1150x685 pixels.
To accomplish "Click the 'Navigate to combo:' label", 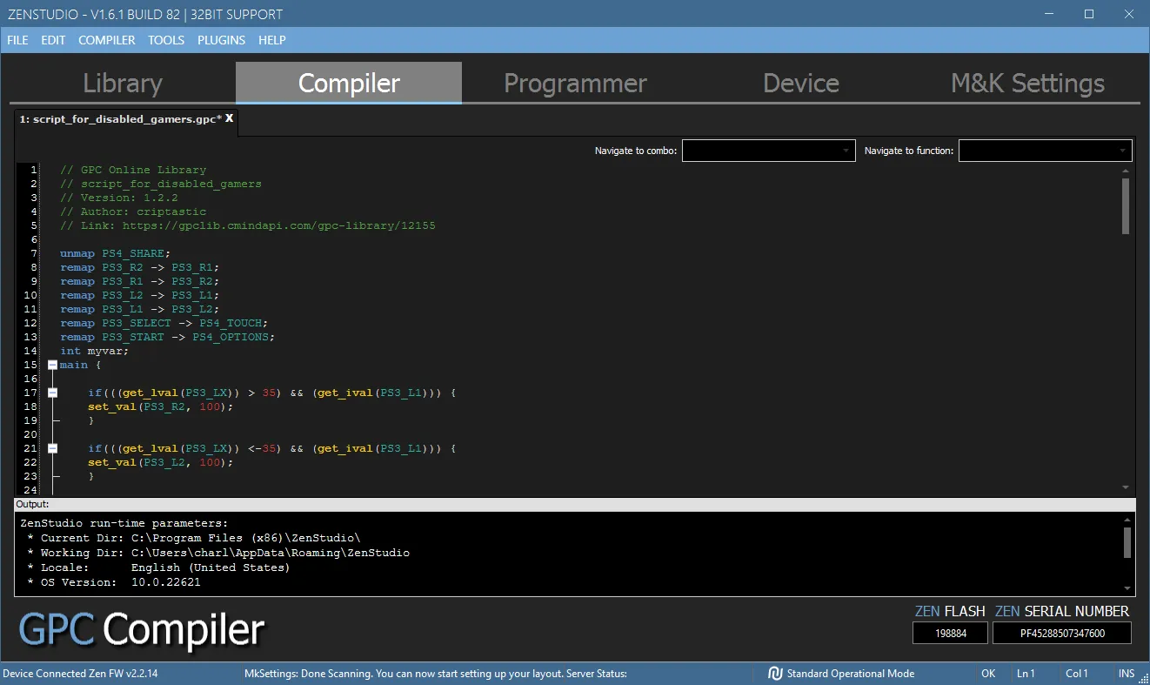I will click(x=636, y=151).
